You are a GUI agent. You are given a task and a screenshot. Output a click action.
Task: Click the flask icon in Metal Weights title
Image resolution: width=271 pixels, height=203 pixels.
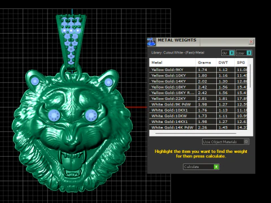tap(151, 42)
